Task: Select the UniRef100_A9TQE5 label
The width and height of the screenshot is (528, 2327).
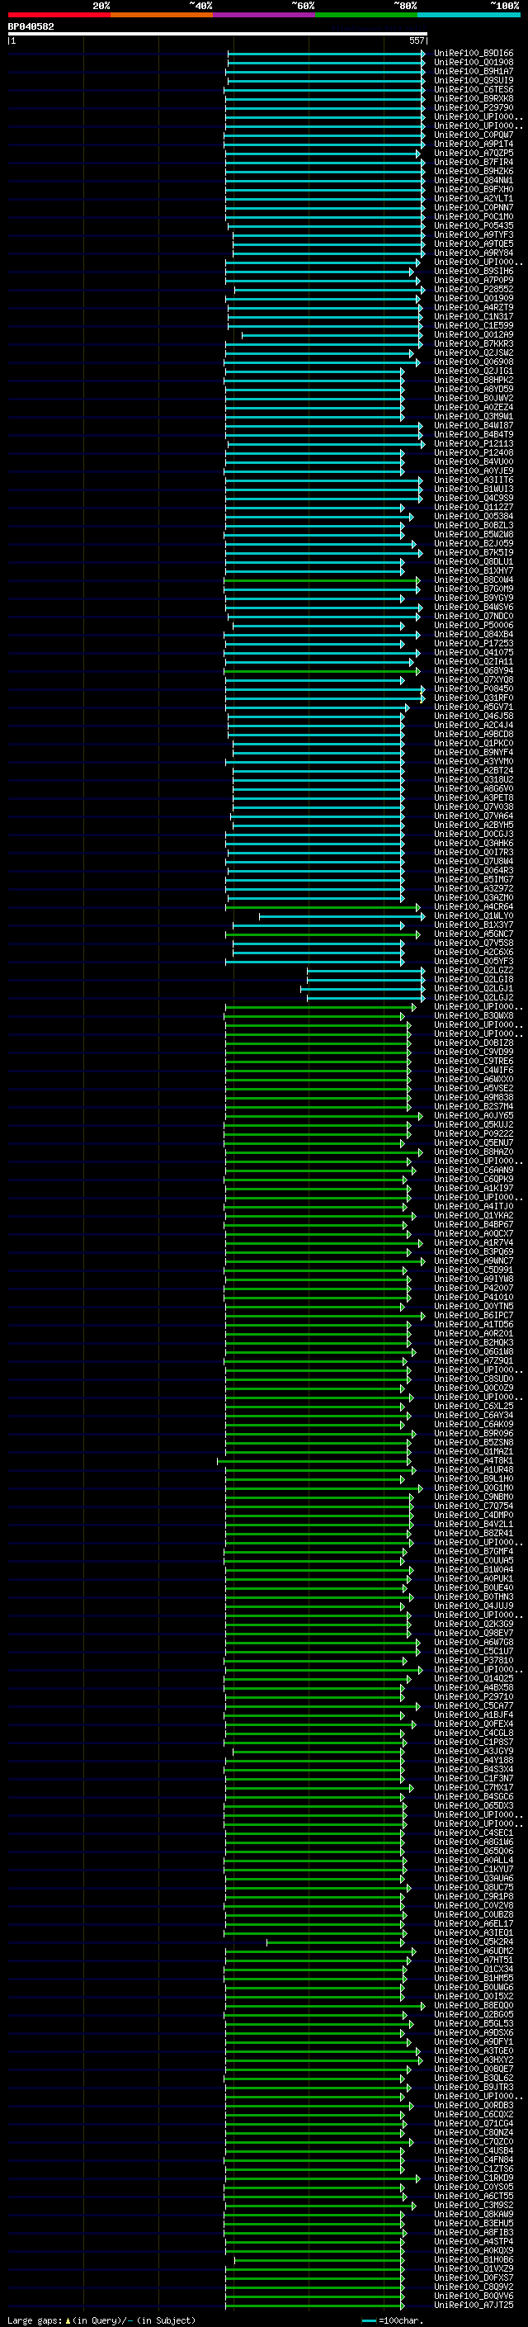Action: pyautogui.click(x=474, y=244)
